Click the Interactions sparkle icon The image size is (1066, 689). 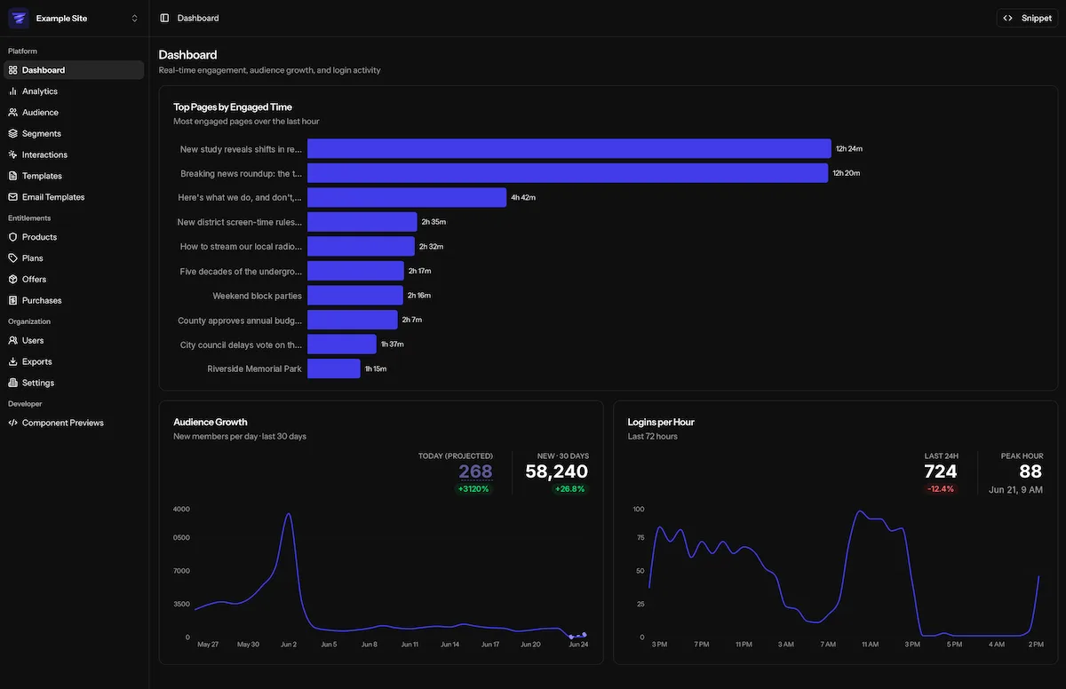(x=13, y=154)
